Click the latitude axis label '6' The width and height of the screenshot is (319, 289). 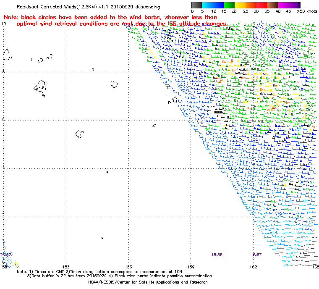pos(3,120)
